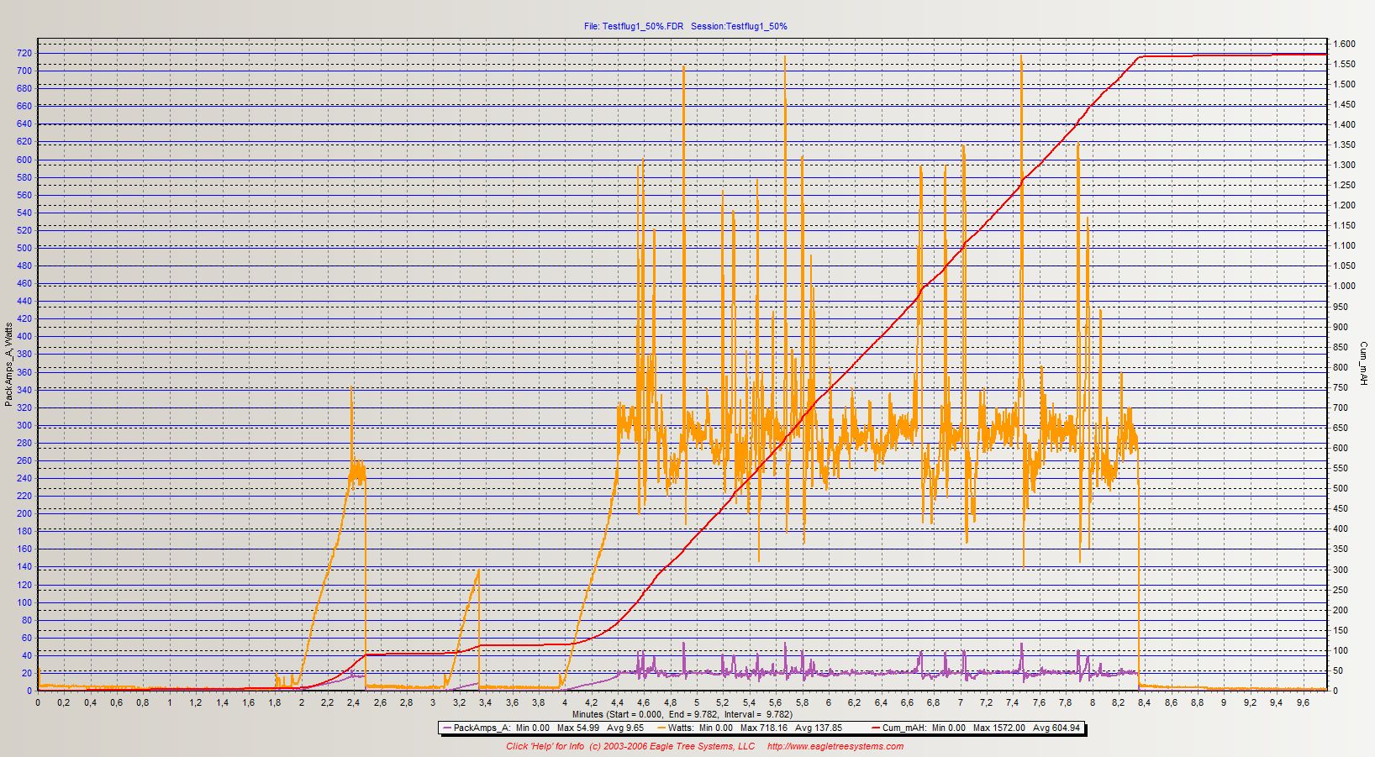The image size is (1375, 757).
Task: Click the '340' tick on left axis
Action: pos(24,390)
